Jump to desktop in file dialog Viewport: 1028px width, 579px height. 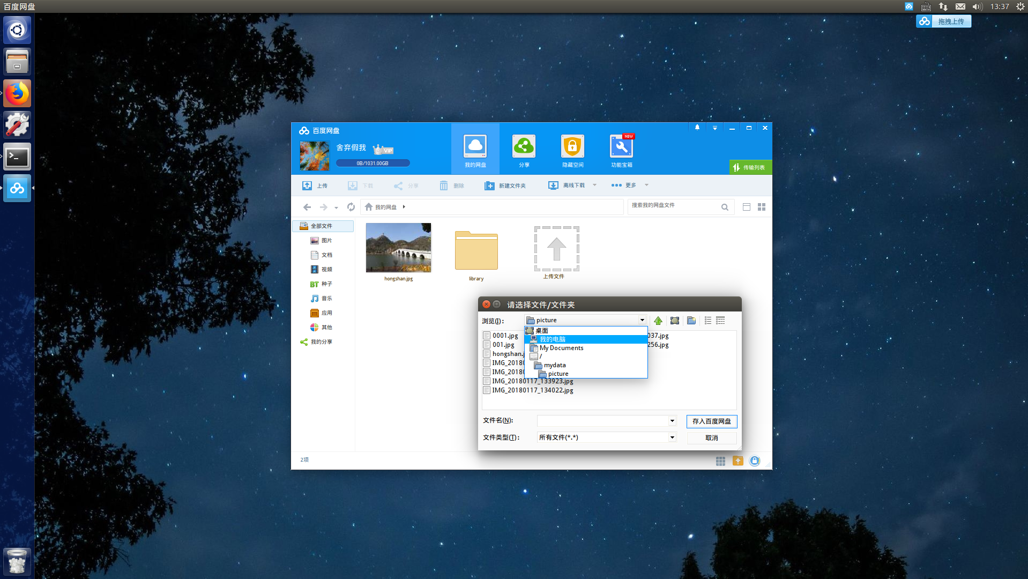[x=675, y=321]
